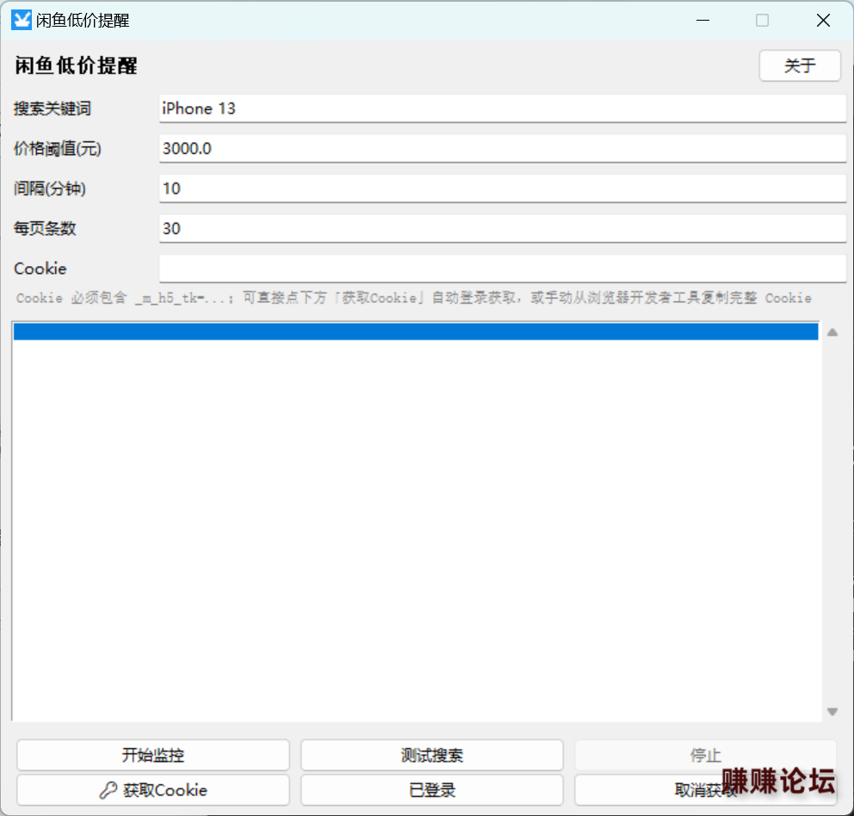This screenshot has width=854, height=816.
Task: Select the highlighted blue row in the log list
Action: 416,331
